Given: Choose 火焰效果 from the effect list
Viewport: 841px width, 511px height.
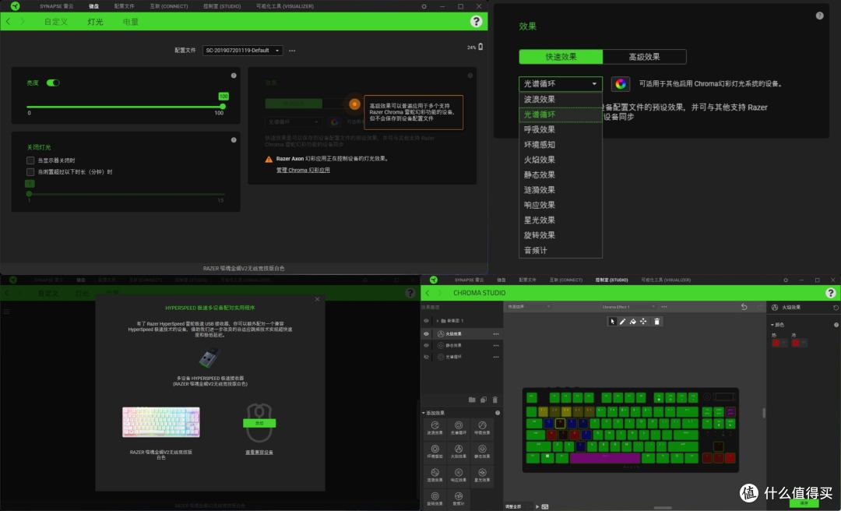Looking at the screenshot, I should tap(561, 160).
